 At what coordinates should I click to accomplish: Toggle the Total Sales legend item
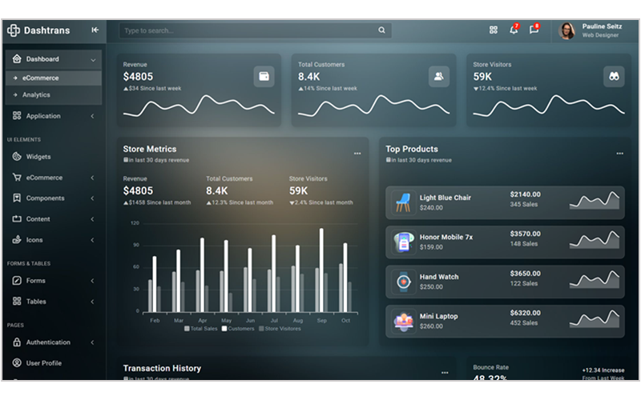201,328
